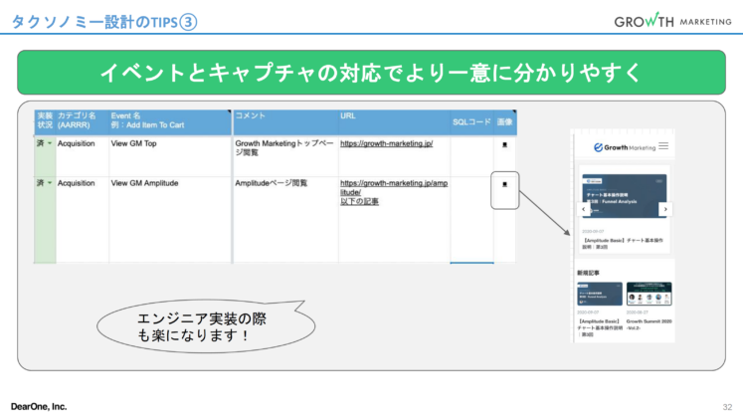
Task: Follow the 以下の記事 link
Action: click(359, 201)
